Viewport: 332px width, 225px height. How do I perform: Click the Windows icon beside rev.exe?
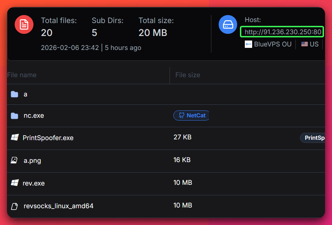pyautogui.click(x=14, y=183)
